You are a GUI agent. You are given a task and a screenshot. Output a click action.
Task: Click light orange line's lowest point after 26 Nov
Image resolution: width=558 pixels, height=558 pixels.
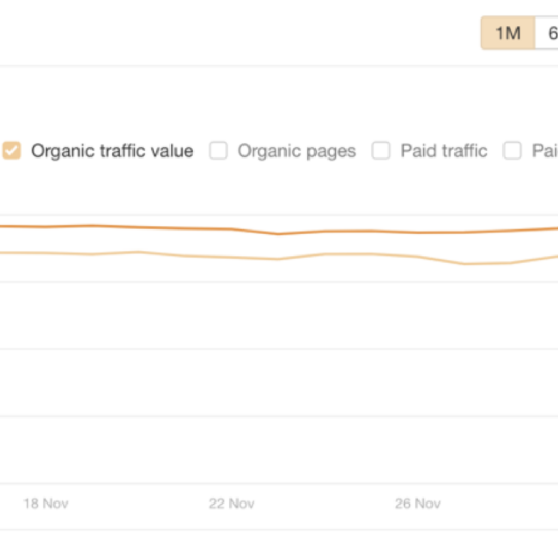click(464, 264)
